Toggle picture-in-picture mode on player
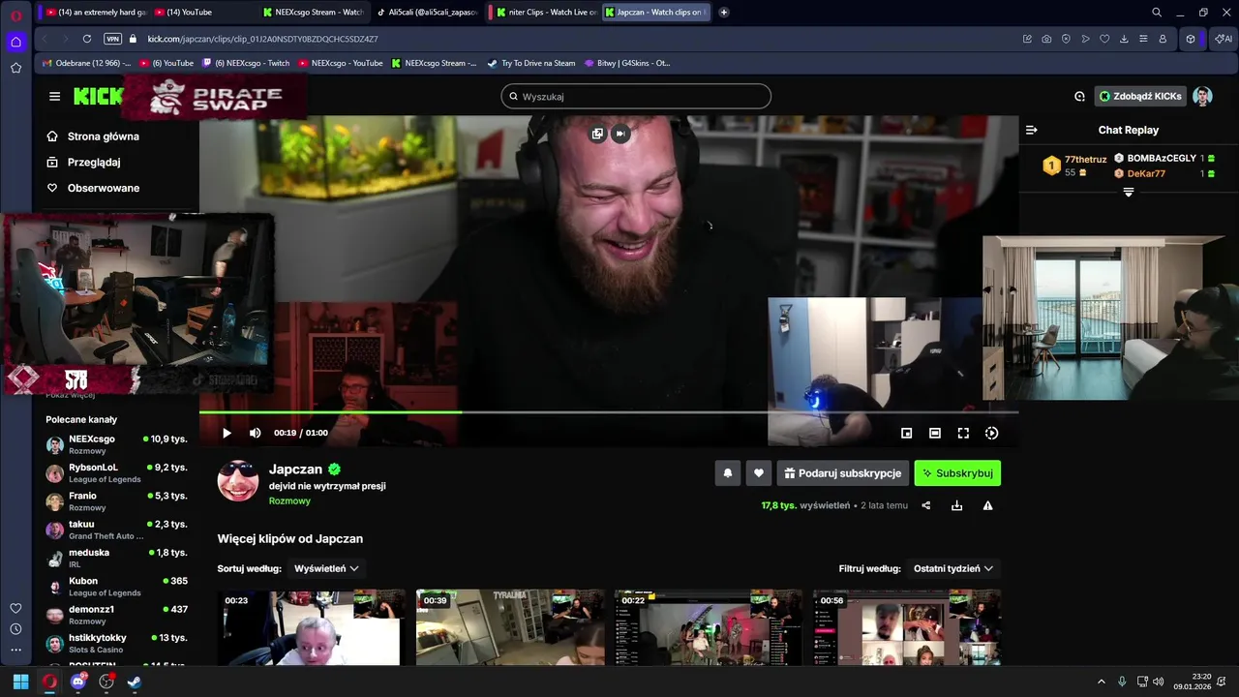This screenshot has height=697, width=1239. 906,433
